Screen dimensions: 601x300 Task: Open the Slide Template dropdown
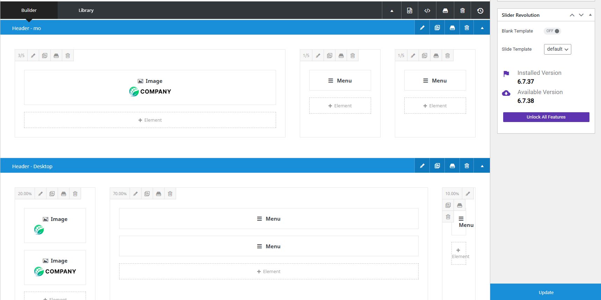557,49
